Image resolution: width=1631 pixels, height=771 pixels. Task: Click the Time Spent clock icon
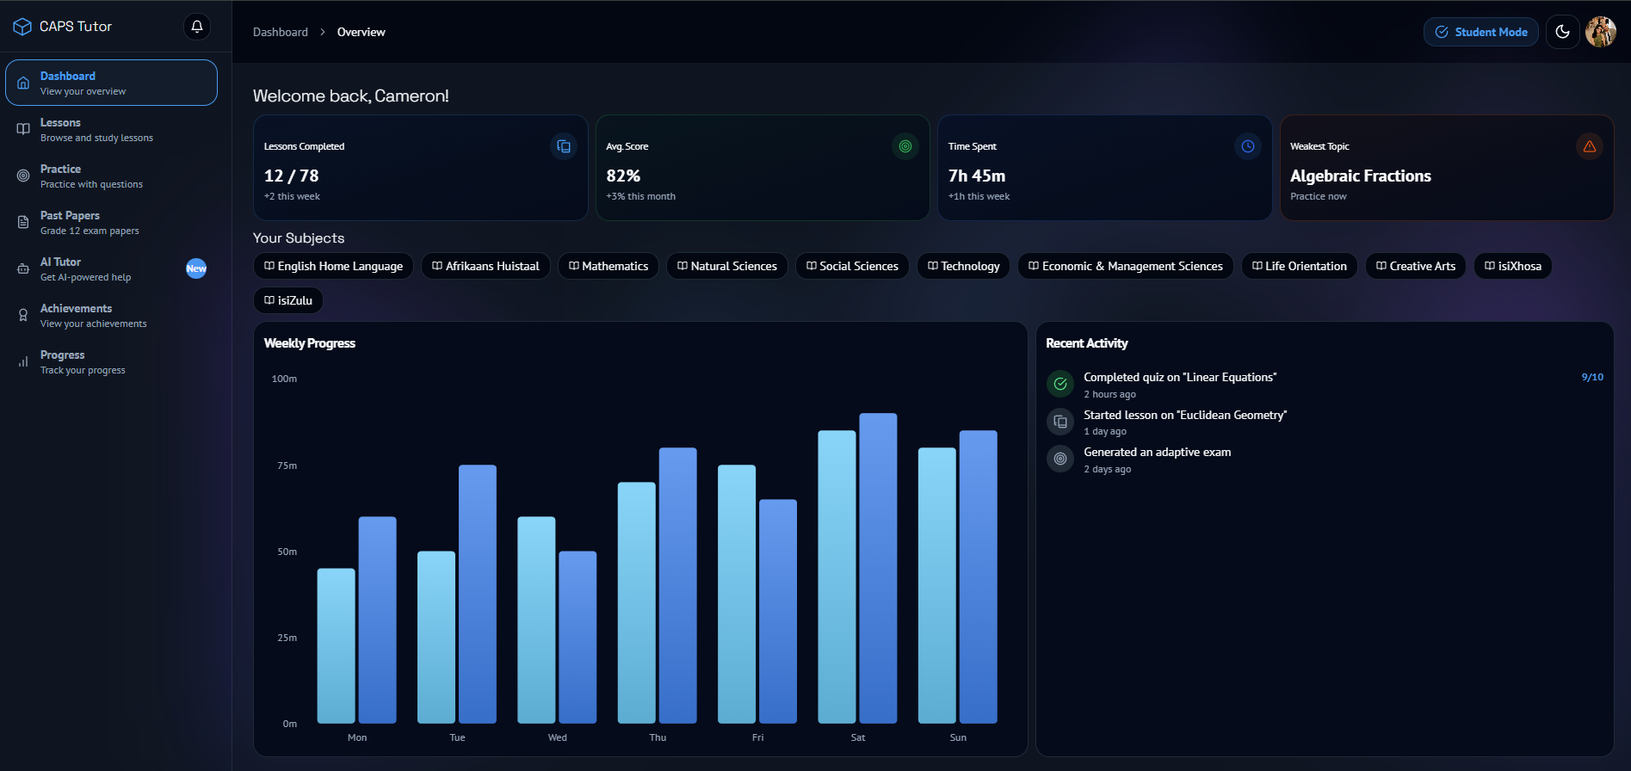1247,146
